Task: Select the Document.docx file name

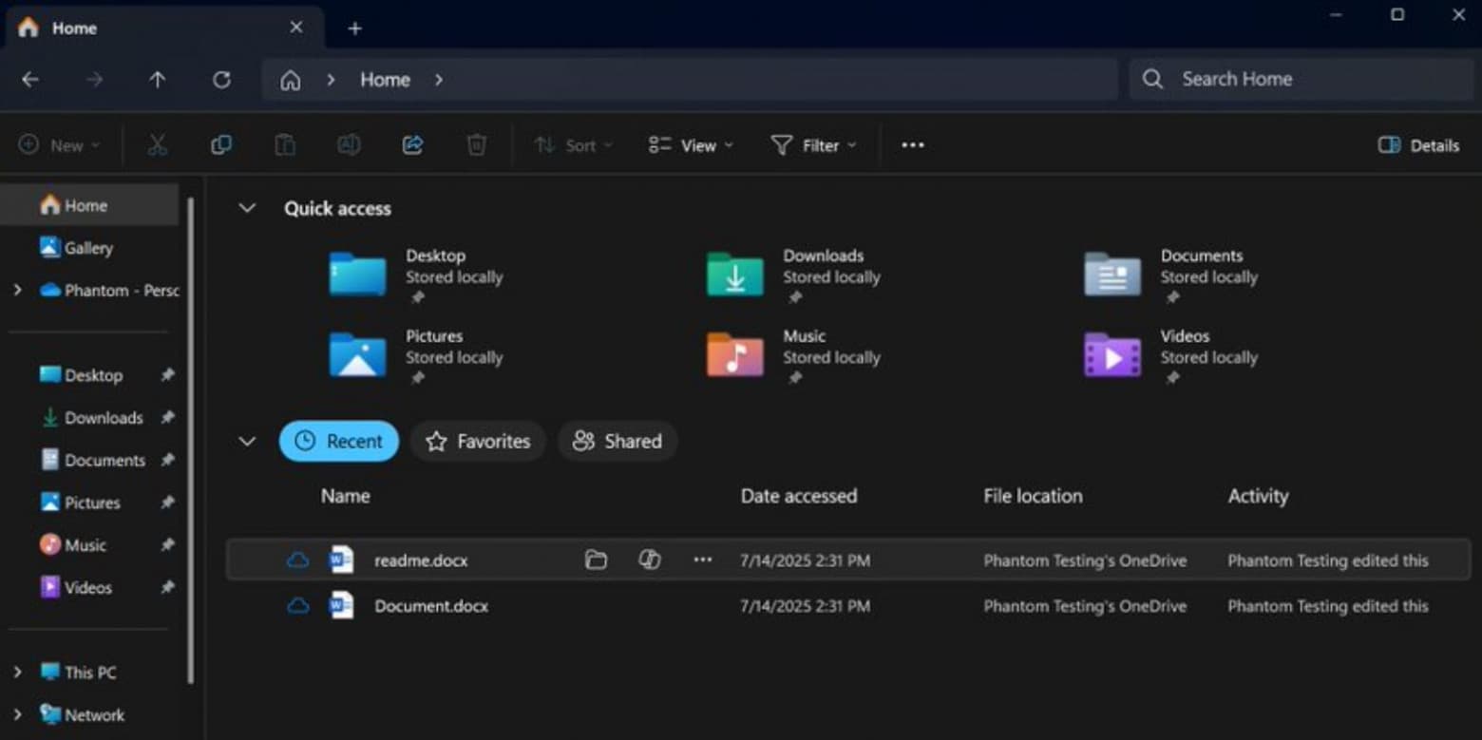Action: (431, 606)
